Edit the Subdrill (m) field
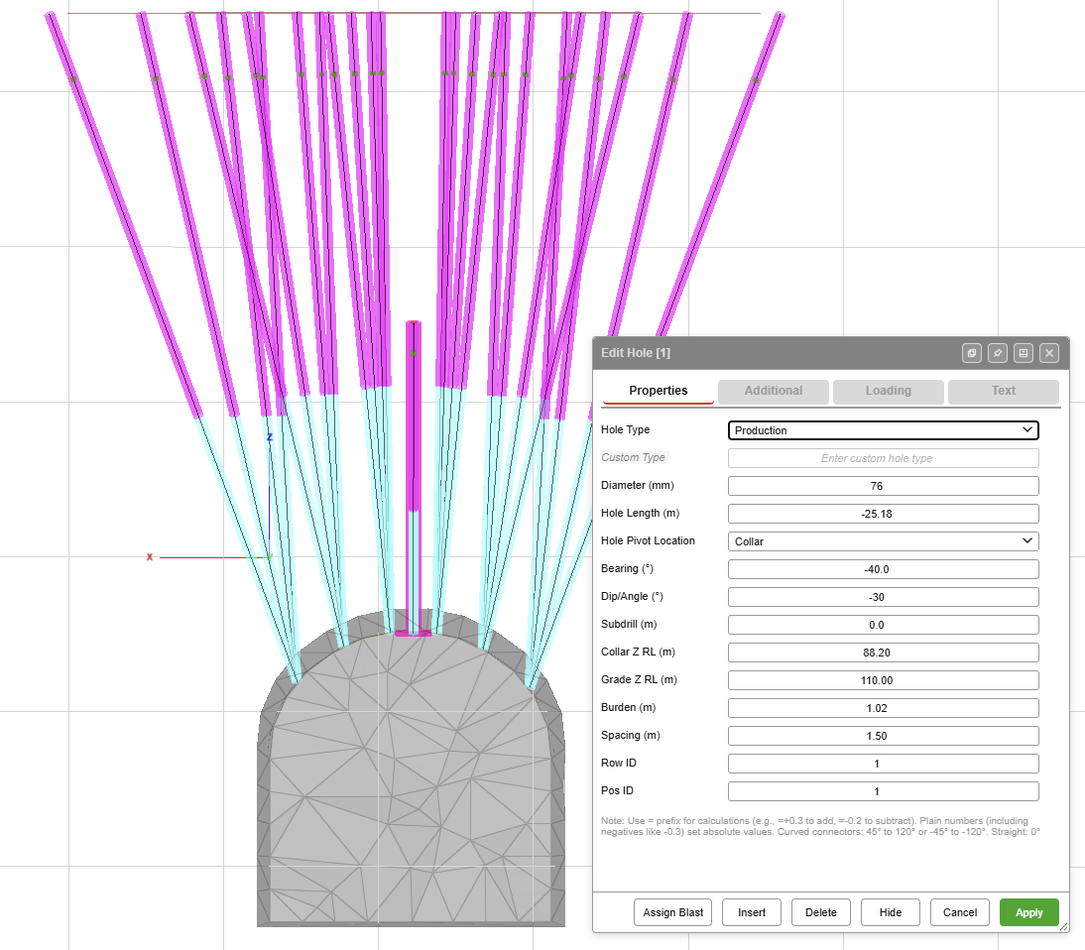The height and width of the screenshot is (950, 1085). coord(883,625)
